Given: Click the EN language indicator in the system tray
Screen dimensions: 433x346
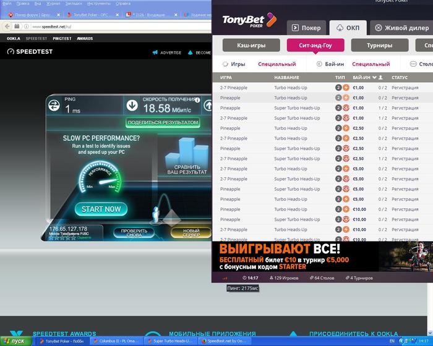Looking at the screenshot, I should click(x=392, y=341).
